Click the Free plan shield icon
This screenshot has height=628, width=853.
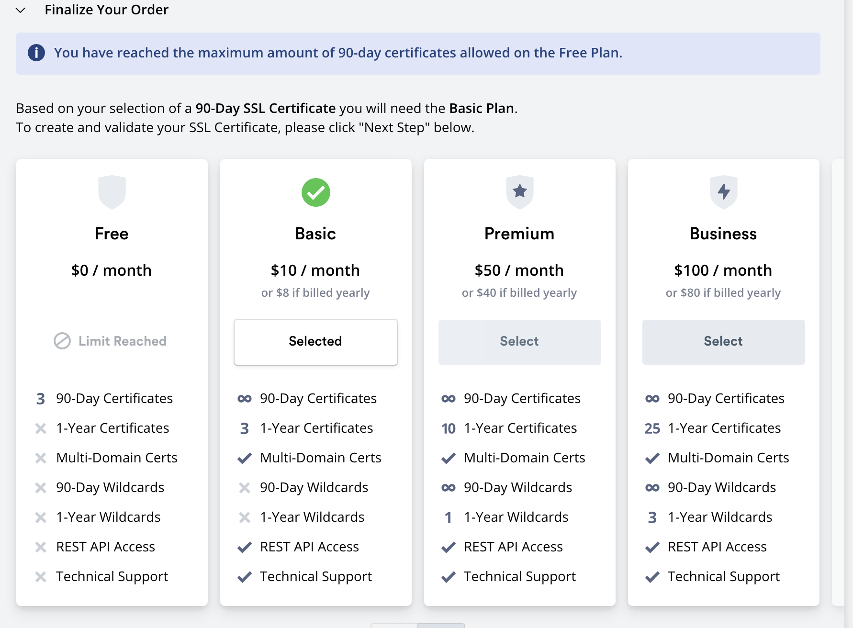pyautogui.click(x=112, y=192)
